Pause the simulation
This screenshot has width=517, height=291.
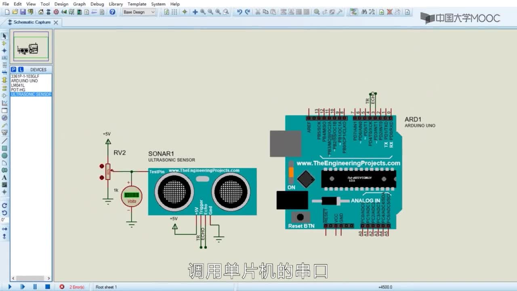tap(35, 287)
